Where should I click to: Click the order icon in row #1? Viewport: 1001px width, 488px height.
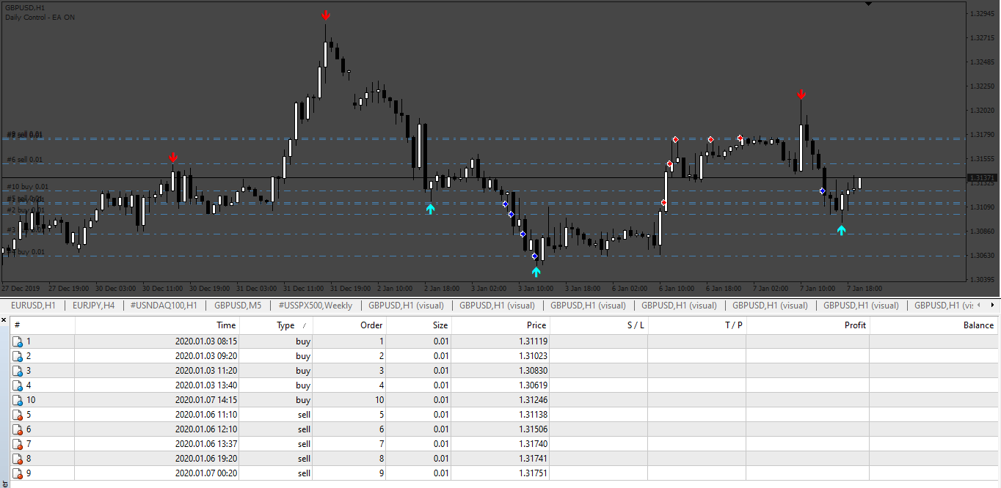click(17, 341)
